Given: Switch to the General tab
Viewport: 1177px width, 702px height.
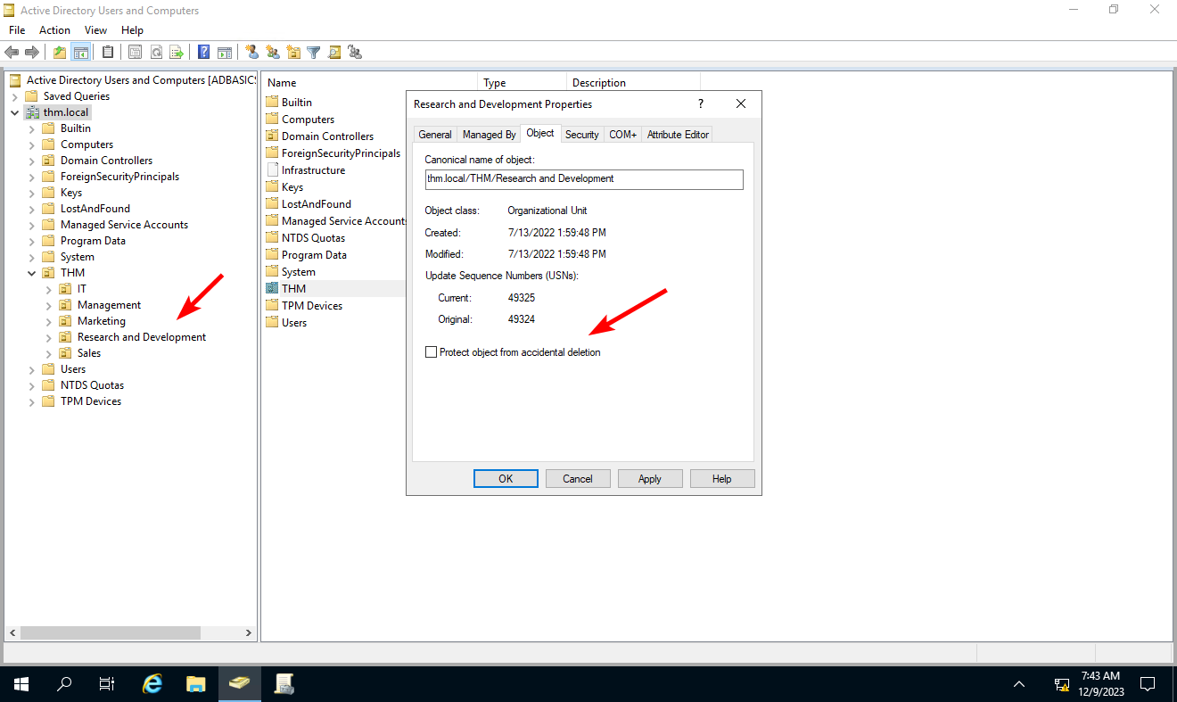Looking at the screenshot, I should coord(435,135).
